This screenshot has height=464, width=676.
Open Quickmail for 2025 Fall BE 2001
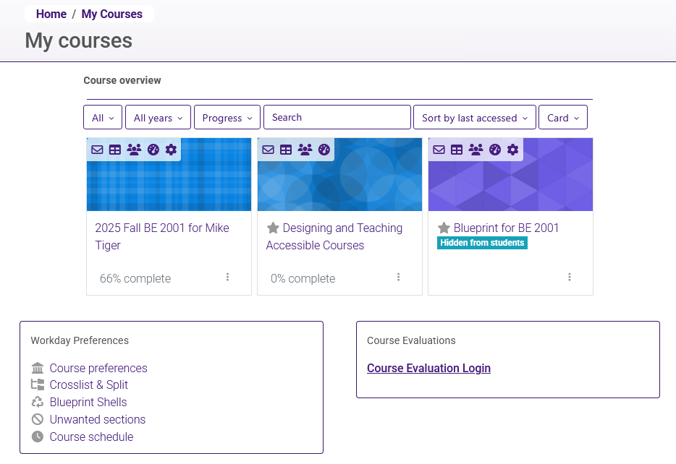coord(97,150)
